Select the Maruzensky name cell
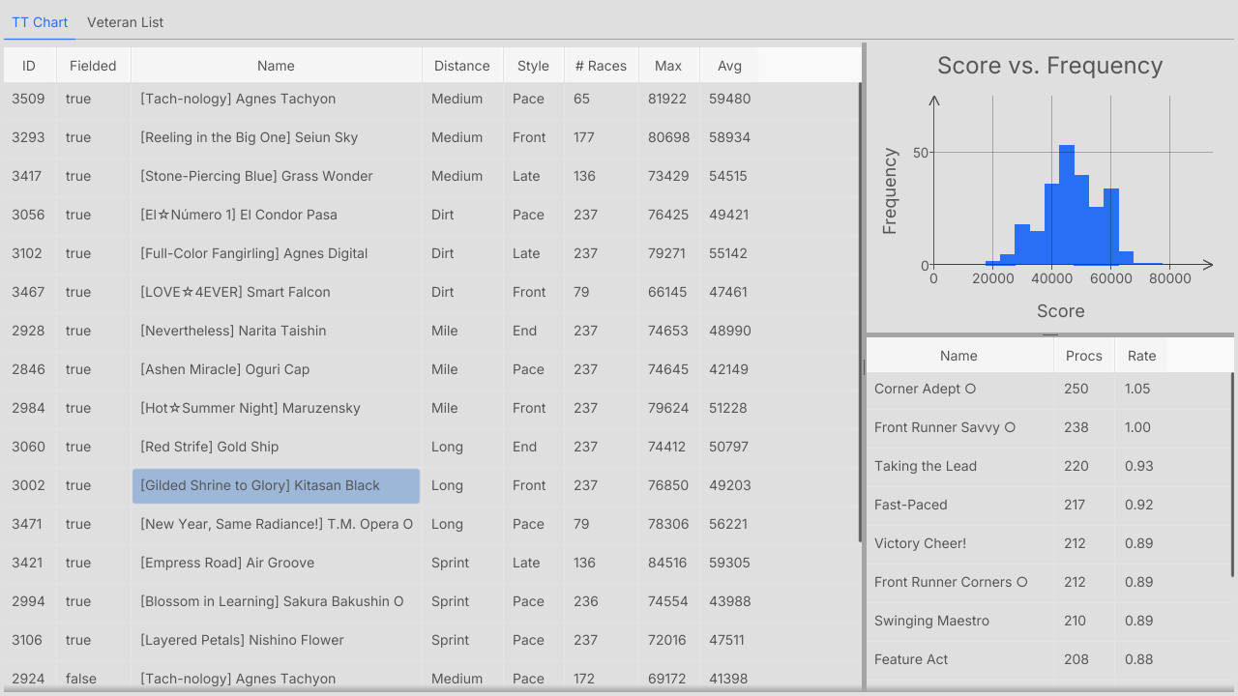The height and width of the screenshot is (696, 1238). pyautogui.click(x=277, y=408)
